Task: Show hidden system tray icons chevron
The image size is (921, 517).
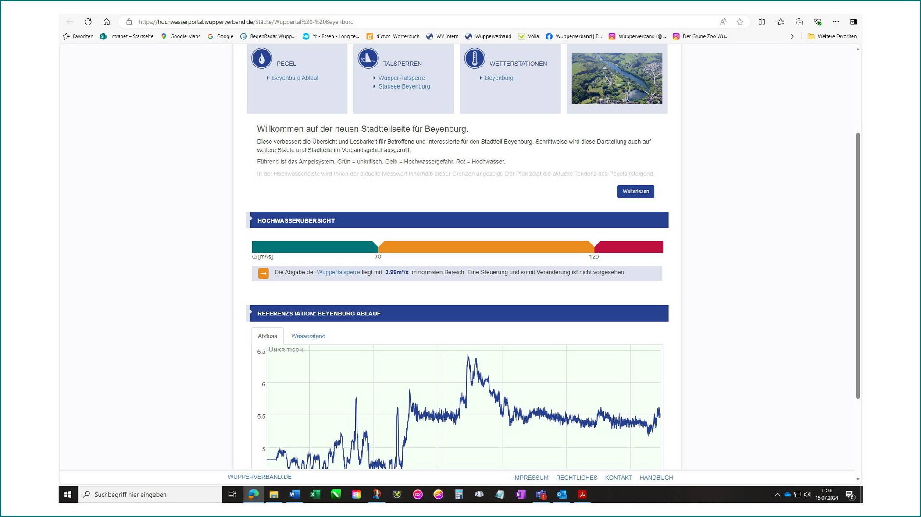Action: click(777, 494)
